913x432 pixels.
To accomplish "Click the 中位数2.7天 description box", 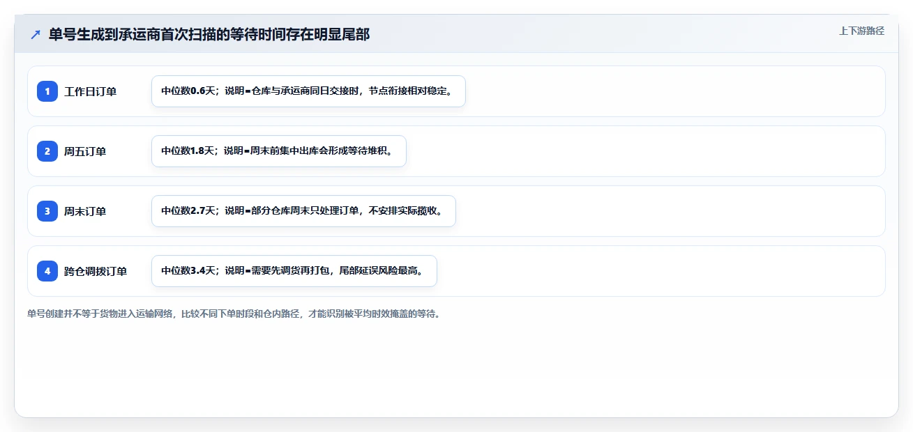I will 303,211.
